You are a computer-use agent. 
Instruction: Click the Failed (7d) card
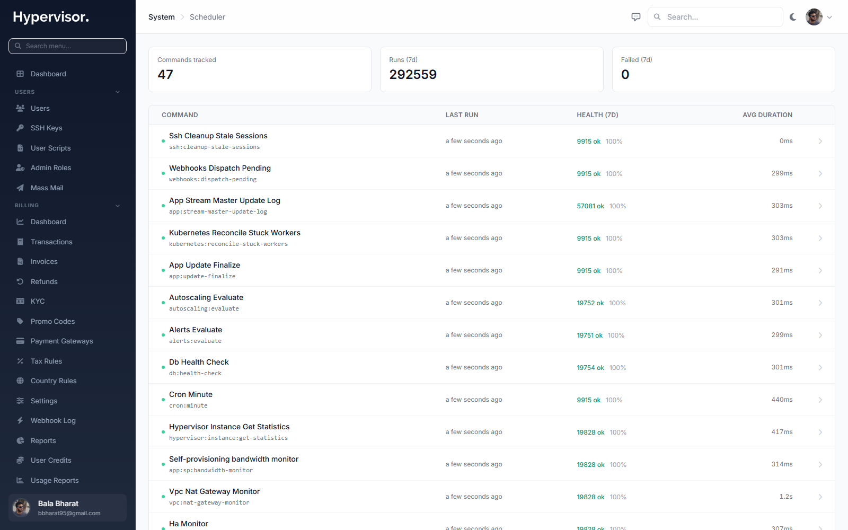point(723,69)
